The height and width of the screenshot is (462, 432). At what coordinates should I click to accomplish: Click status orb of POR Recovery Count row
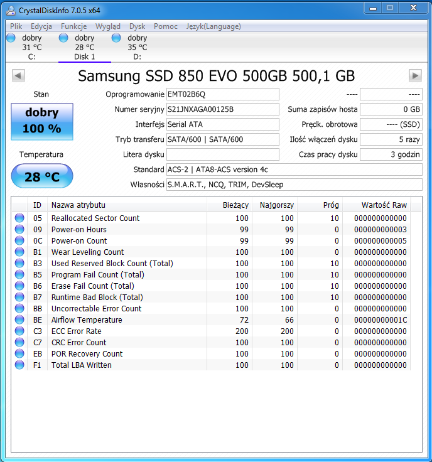19,353
